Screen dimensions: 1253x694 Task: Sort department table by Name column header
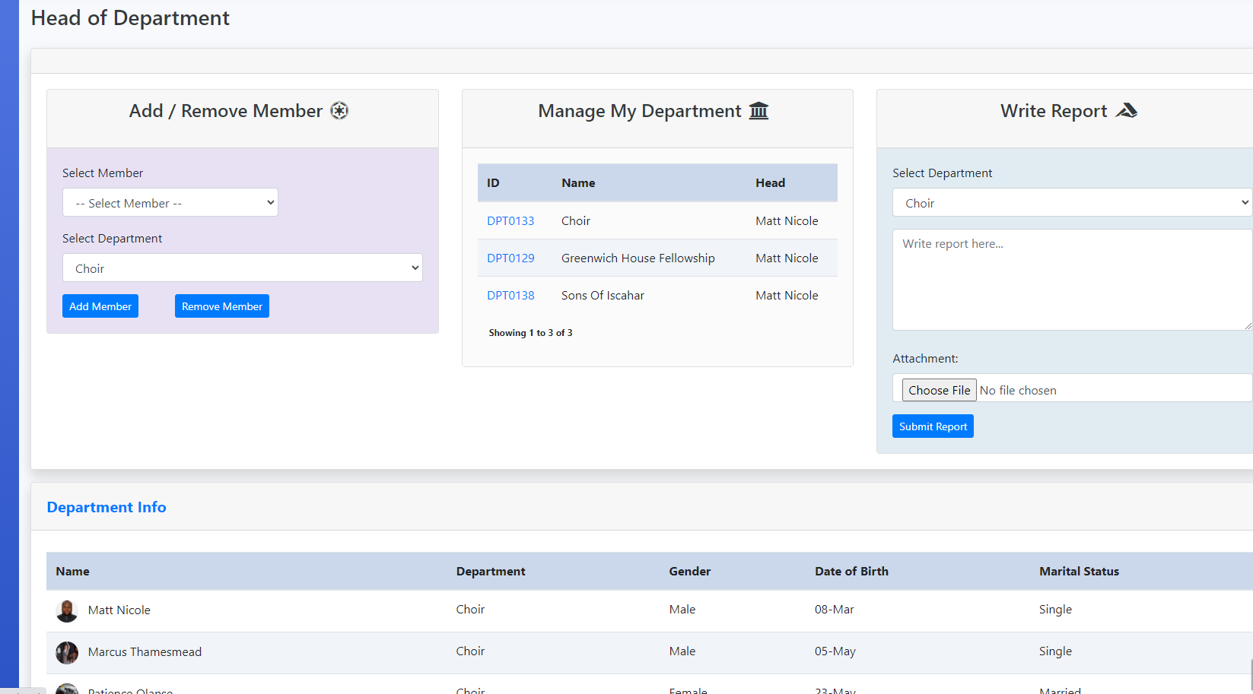578,183
